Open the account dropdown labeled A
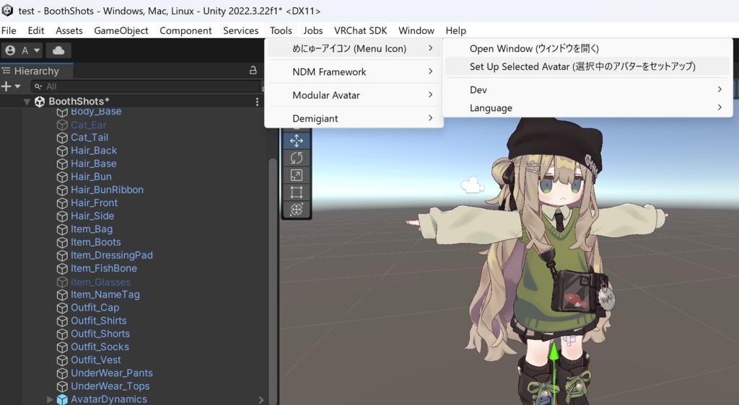Image resolution: width=739 pixels, height=405 pixels. pos(22,50)
